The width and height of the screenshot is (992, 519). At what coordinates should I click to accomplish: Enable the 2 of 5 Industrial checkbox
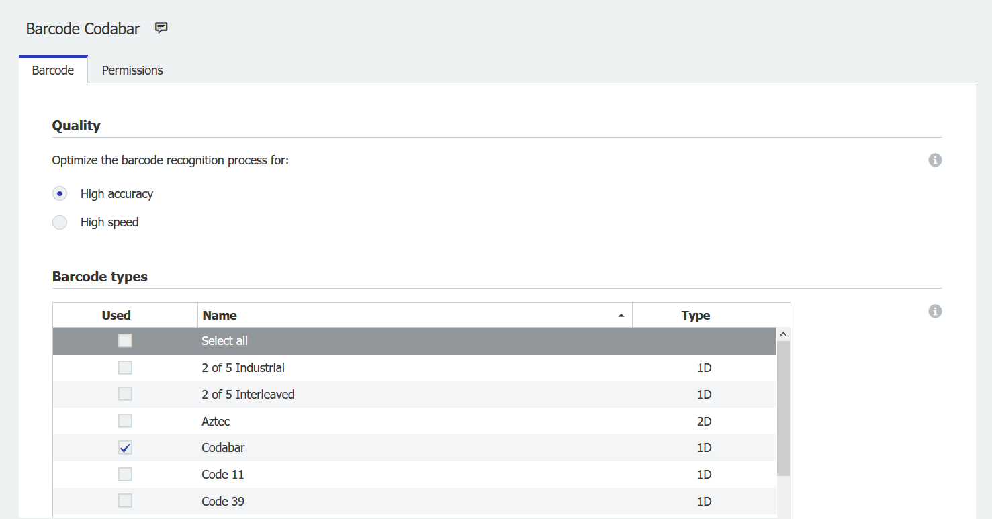click(x=125, y=368)
